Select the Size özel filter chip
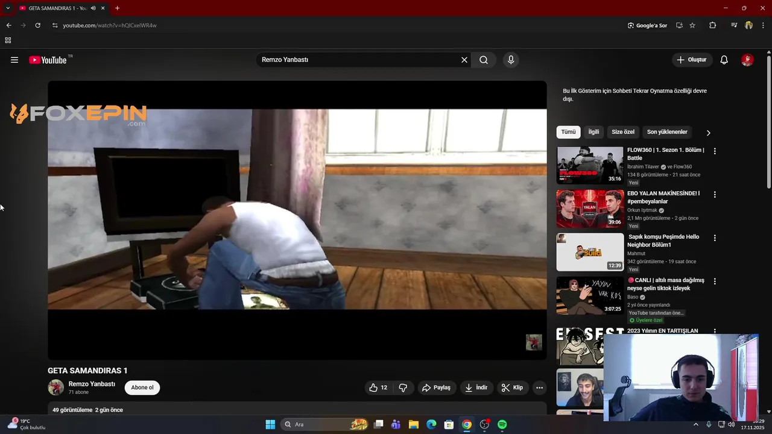772x434 pixels. click(623, 132)
